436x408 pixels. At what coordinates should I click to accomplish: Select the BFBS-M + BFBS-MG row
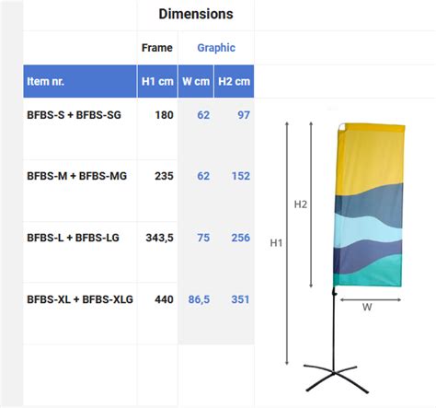point(139,191)
